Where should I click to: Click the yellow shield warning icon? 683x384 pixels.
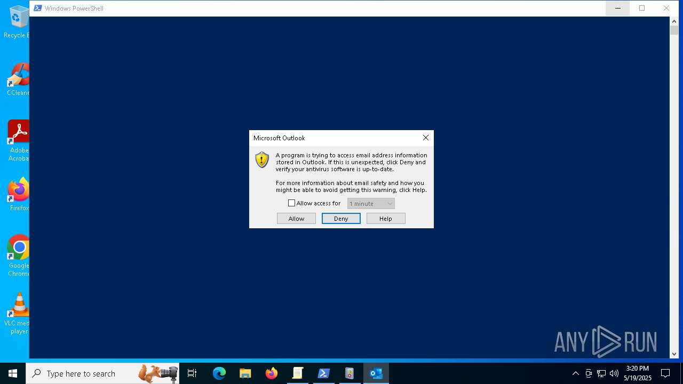pos(262,159)
